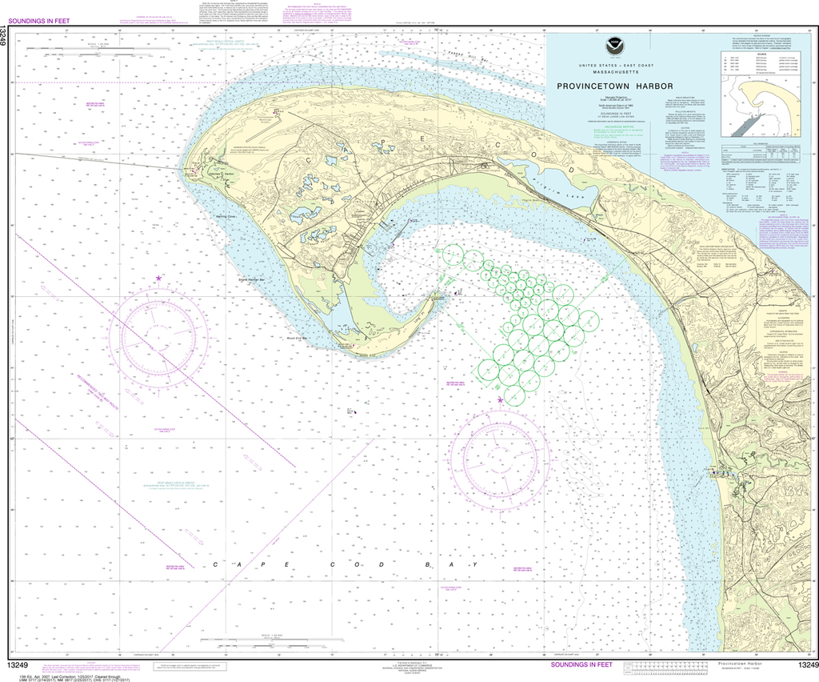Click the Wood End light symbol
This screenshot has width=819, height=682.
354,345
